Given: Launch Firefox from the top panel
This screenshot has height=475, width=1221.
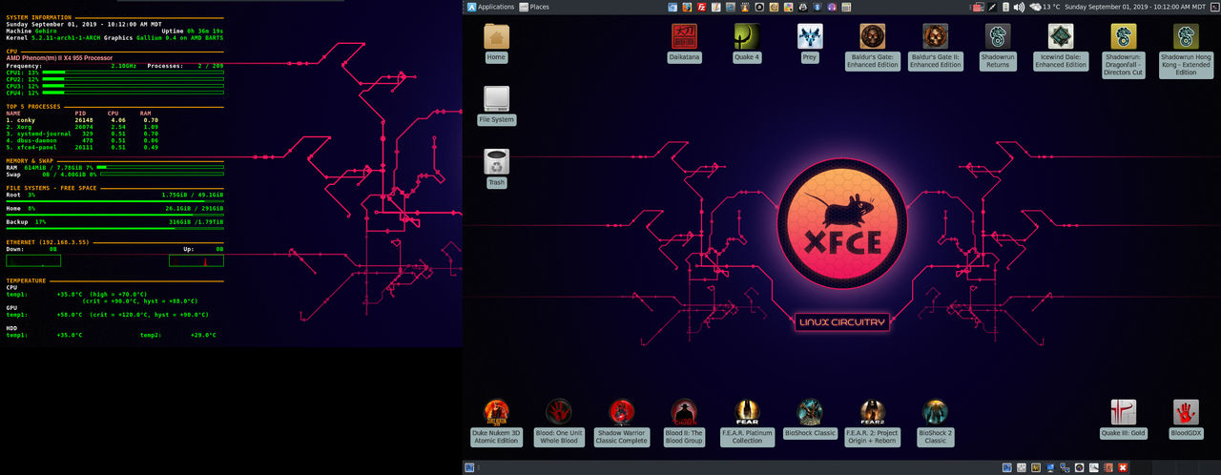Looking at the screenshot, I should pyautogui.click(x=687, y=7).
